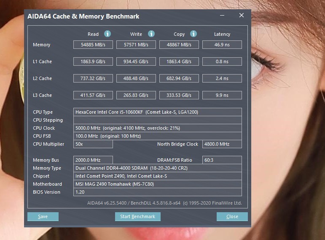Click the info icon next to Read
Viewport: 325px width, 240px height.
107,34
